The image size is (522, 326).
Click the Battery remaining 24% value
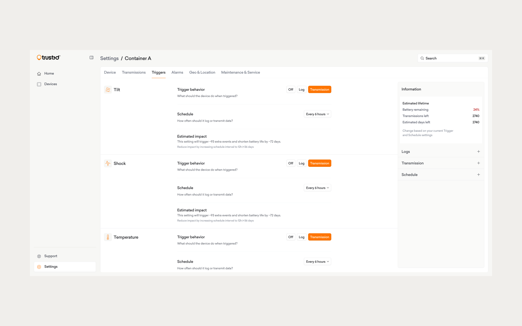[476, 110]
